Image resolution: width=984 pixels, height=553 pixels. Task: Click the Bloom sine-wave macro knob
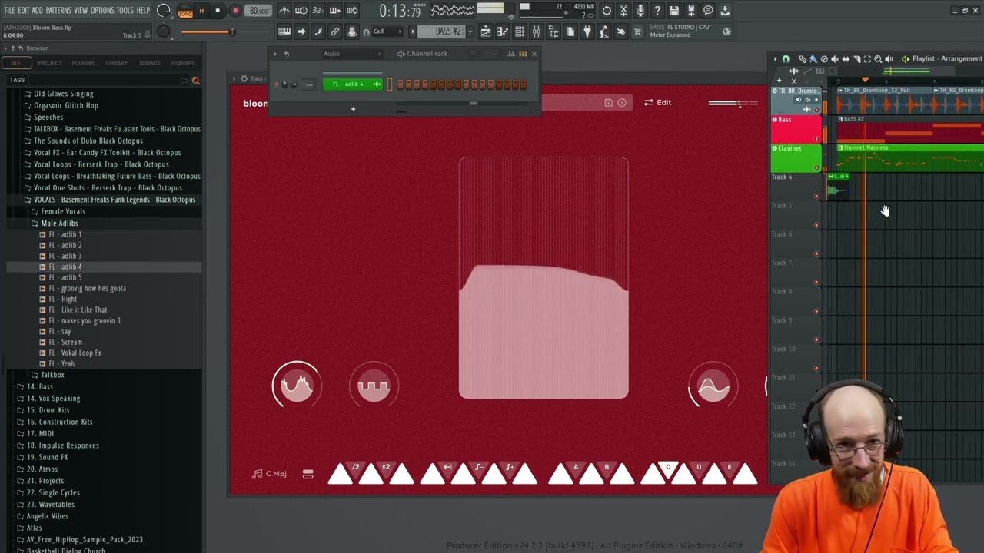(713, 386)
